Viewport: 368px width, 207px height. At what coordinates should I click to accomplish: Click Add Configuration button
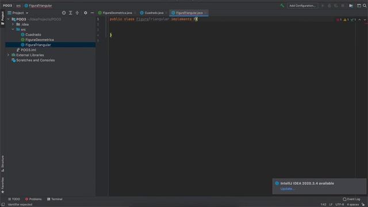(x=302, y=6)
